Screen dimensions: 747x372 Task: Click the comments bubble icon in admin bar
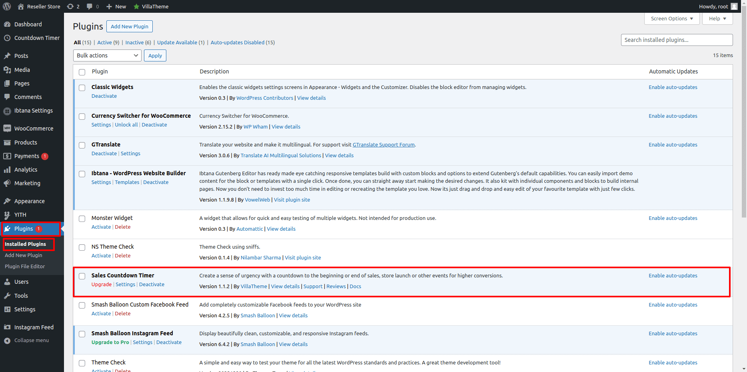click(90, 6)
